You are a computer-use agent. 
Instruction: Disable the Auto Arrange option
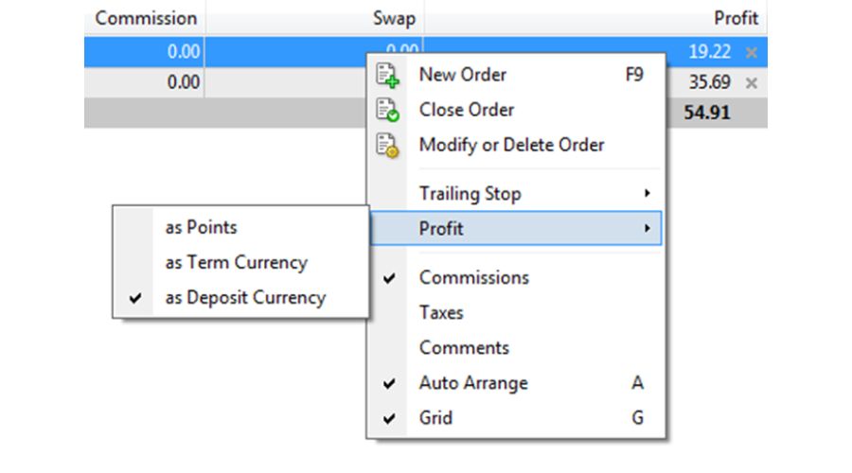coord(473,383)
